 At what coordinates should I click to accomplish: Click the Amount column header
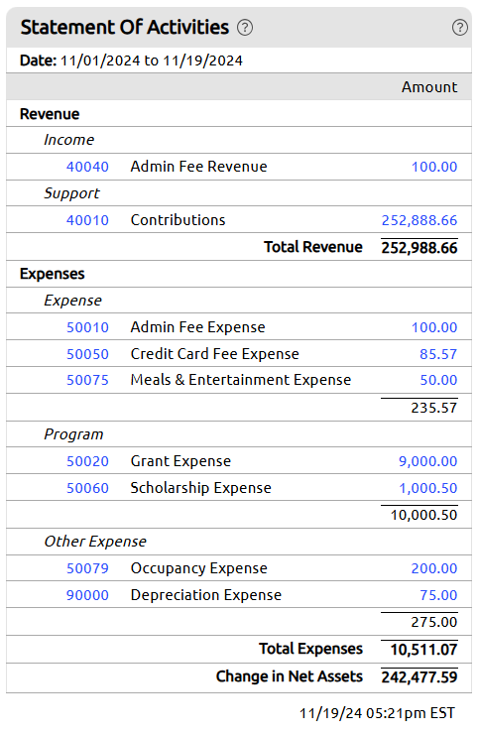pos(429,87)
